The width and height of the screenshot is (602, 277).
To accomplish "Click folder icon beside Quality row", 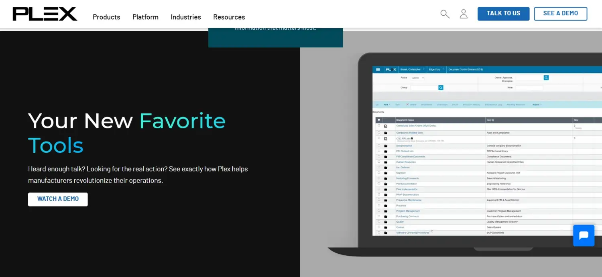I will point(386,222).
